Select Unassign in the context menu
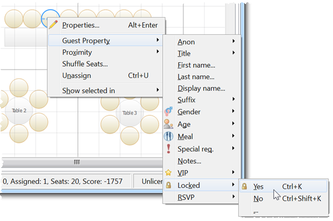The height and width of the screenshot is (221, 333). (x=106, y=75)
